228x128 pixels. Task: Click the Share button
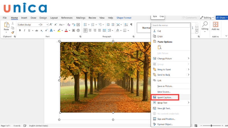pos(222,18)
